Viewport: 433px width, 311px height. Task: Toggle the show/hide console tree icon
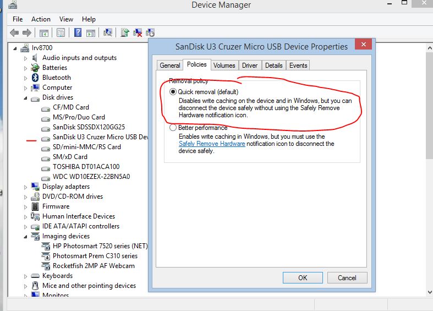click(44, 33)
